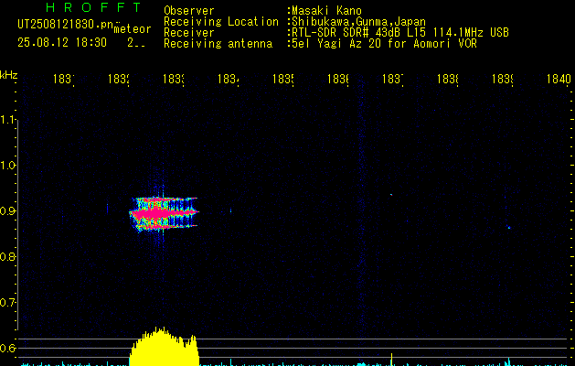Click the Receiving antenna label
The width and height of the screenshot is (575, 366).
(218, 44)
